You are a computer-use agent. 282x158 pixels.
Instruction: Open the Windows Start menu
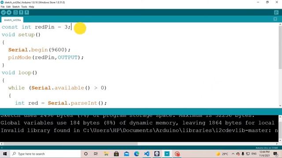pyautogui.click(x=5, y=154)
